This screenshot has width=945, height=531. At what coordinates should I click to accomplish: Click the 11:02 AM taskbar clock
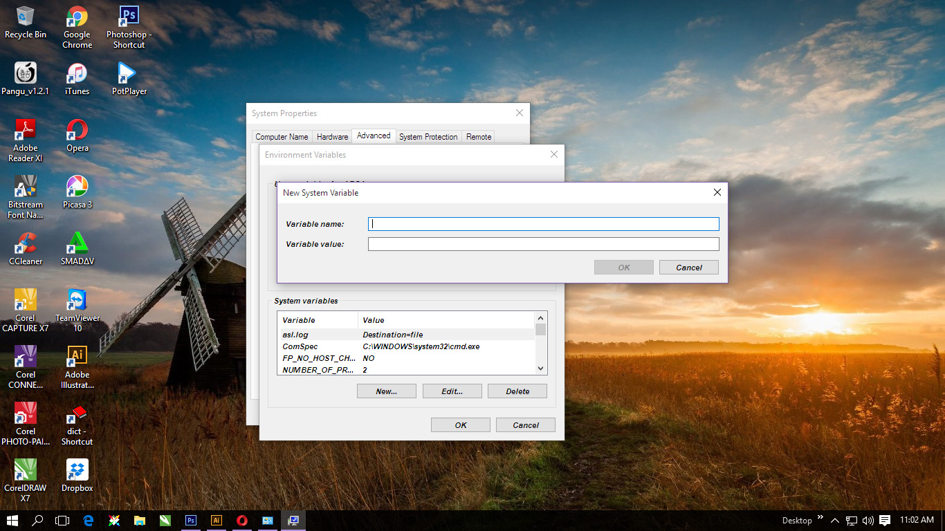pyautogui.click(x=917, y=520)
